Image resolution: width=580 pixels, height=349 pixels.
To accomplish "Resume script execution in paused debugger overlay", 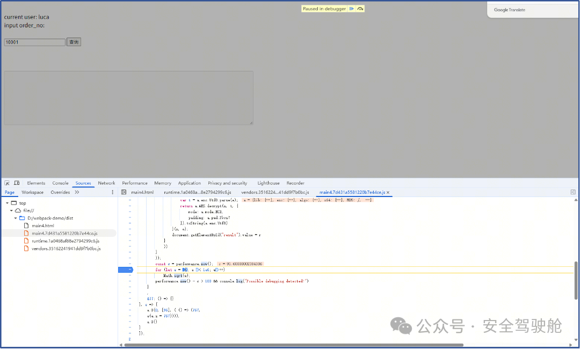I will (x=351, y=9).
